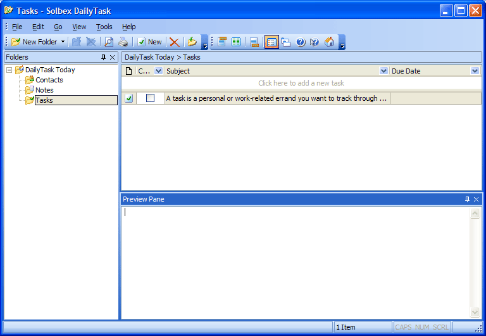This screenshot has height=336, width=486.
Task: Click the '1 Item' status bar text
Action: coord(346,327)
